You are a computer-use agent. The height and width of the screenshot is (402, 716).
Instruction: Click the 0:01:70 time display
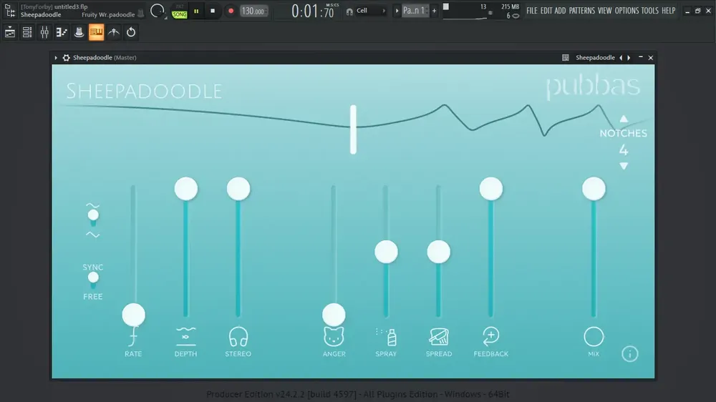click(x=313, y=11)
